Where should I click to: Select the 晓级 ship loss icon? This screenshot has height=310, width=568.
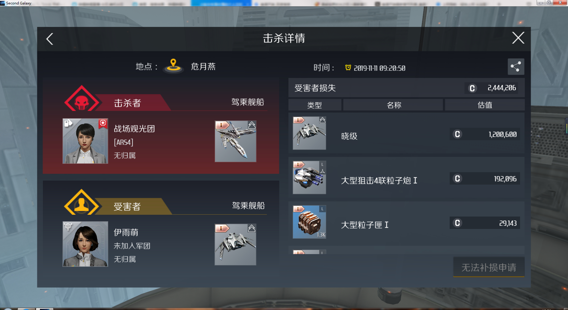click(309, 133)
